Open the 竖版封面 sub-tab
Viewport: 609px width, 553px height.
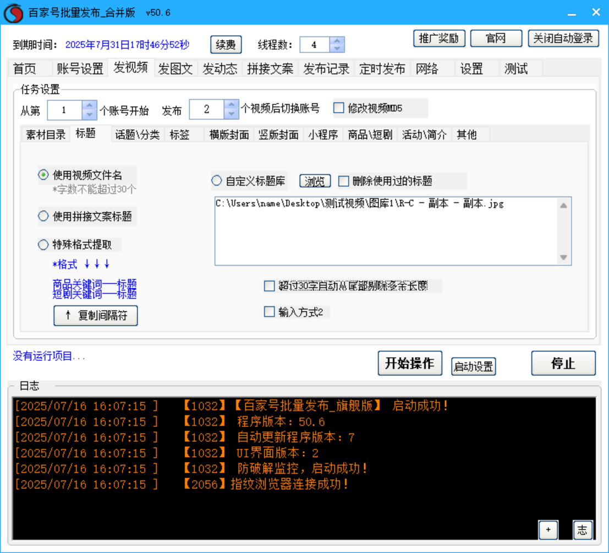click(x=278, y=135)
